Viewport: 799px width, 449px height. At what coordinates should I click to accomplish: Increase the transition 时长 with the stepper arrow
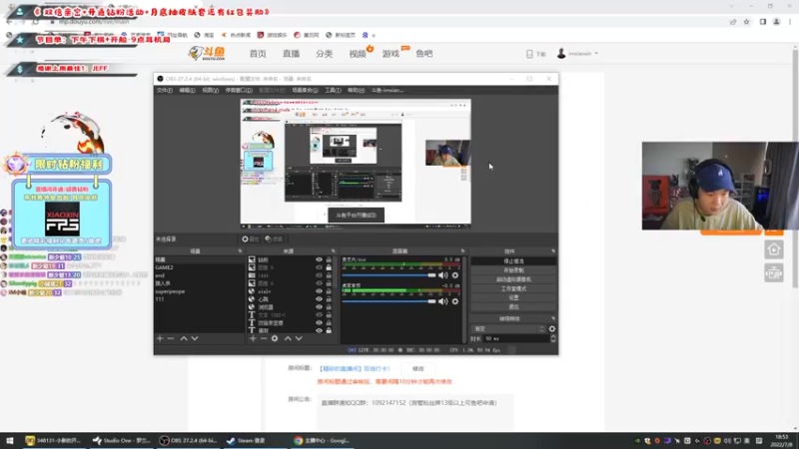pos(553,336)
